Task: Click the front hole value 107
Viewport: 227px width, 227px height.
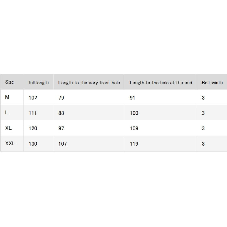Action: click(x=63, y=144)
